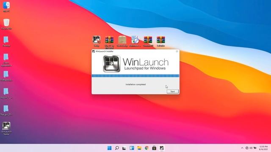Screen dimensions: 271x152
Task: Close the WinLaunch Installer window
Action: point(177,52)
